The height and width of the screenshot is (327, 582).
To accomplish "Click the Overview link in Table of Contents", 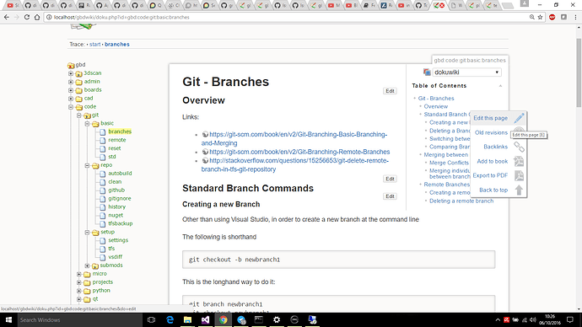I will tap(436, 106).
